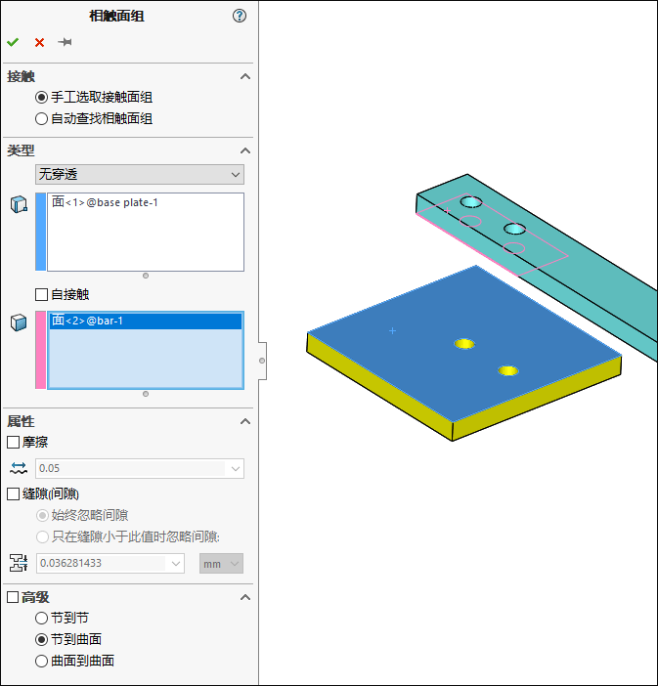Click the gap clearance icon

point(19,563)
